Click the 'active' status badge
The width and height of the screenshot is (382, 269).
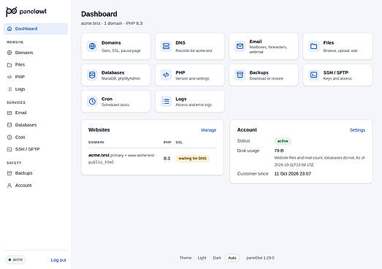point(283,141)
